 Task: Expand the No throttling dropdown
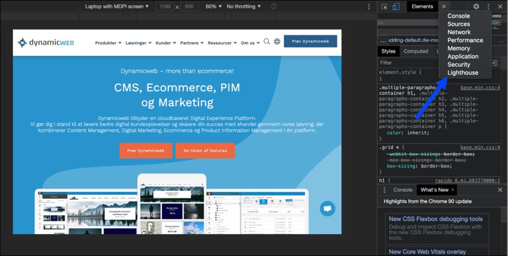[x=244, y=6]
